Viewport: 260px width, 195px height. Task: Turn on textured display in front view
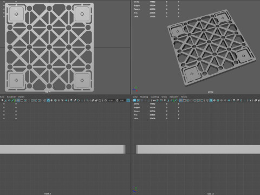58,100
